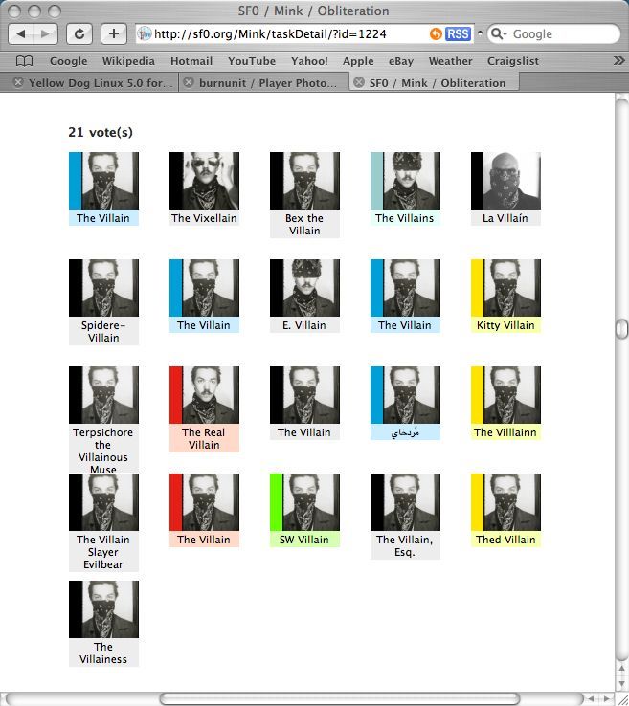Image resolution: width=629 pixels, height=706 pixels.
Task: Open The Real Villain profile thumbnail
Action: 204,395
